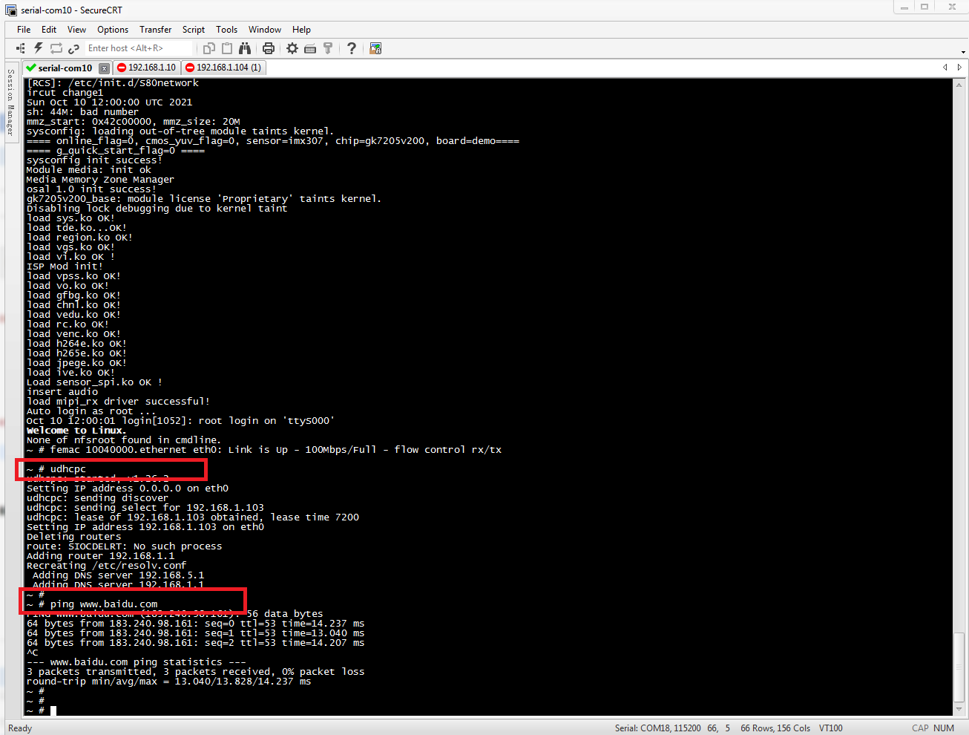
Task: Open the Session Manager toolbar icon
Action: tap(21, 48)
